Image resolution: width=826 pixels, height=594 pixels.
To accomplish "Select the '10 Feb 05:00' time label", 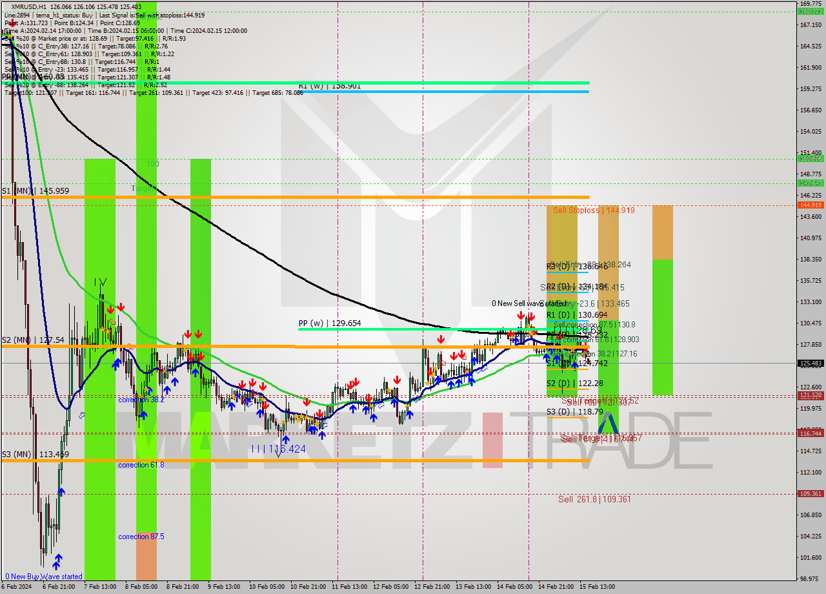I will point(267,587).
